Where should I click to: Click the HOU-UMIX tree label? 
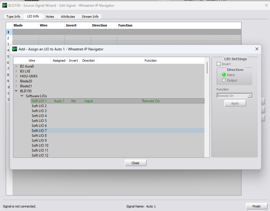tap(29, 76)
